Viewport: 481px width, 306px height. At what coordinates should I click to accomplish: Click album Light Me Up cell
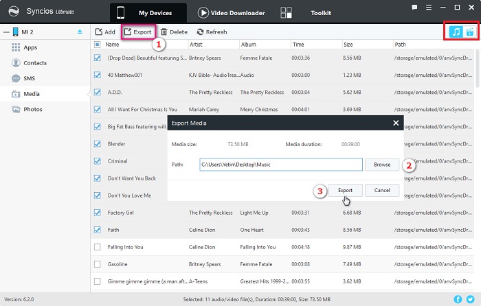point(254,213)
